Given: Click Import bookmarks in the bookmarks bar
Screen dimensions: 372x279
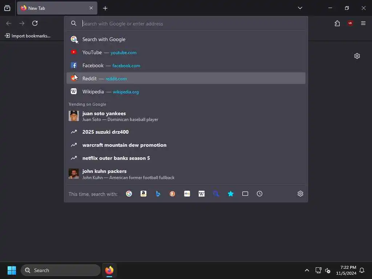Looking at the screenshot, I should [28, 36].
